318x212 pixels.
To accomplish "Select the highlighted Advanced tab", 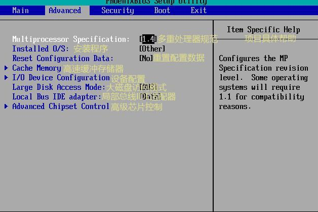I will point(65,10).
